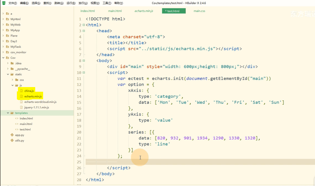The width and height of the screenshot is (315, 186).
Task: Fold the html tag on line 2
Action: coord(84,25)
